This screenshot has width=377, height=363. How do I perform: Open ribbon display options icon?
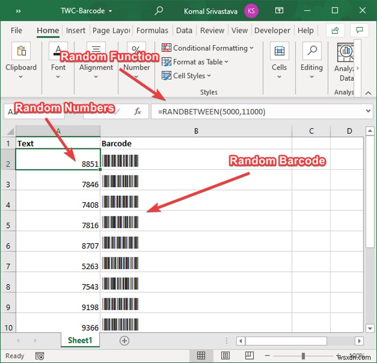[x=279, y=10]
